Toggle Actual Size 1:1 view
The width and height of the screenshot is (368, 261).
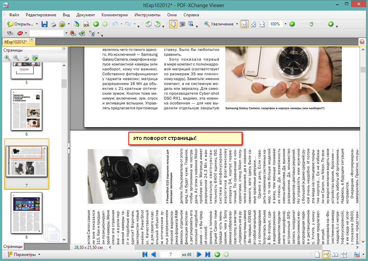(244, 24)
